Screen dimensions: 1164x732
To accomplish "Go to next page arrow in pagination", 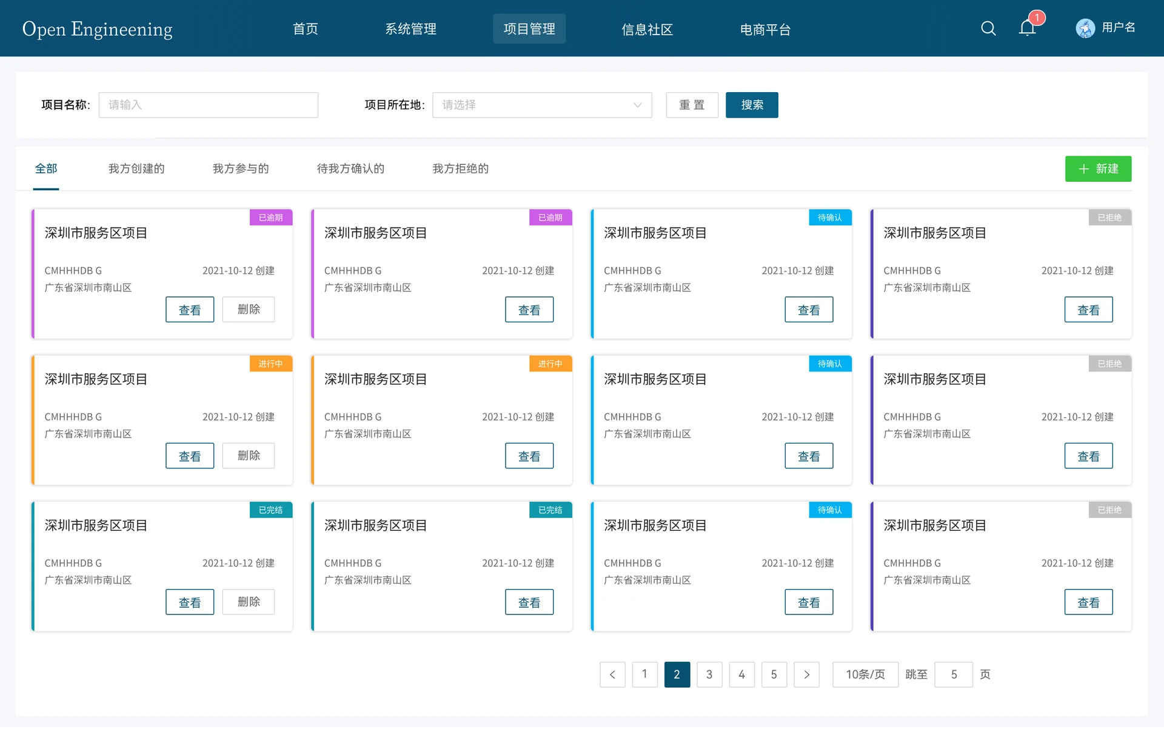I will (806, 674).
